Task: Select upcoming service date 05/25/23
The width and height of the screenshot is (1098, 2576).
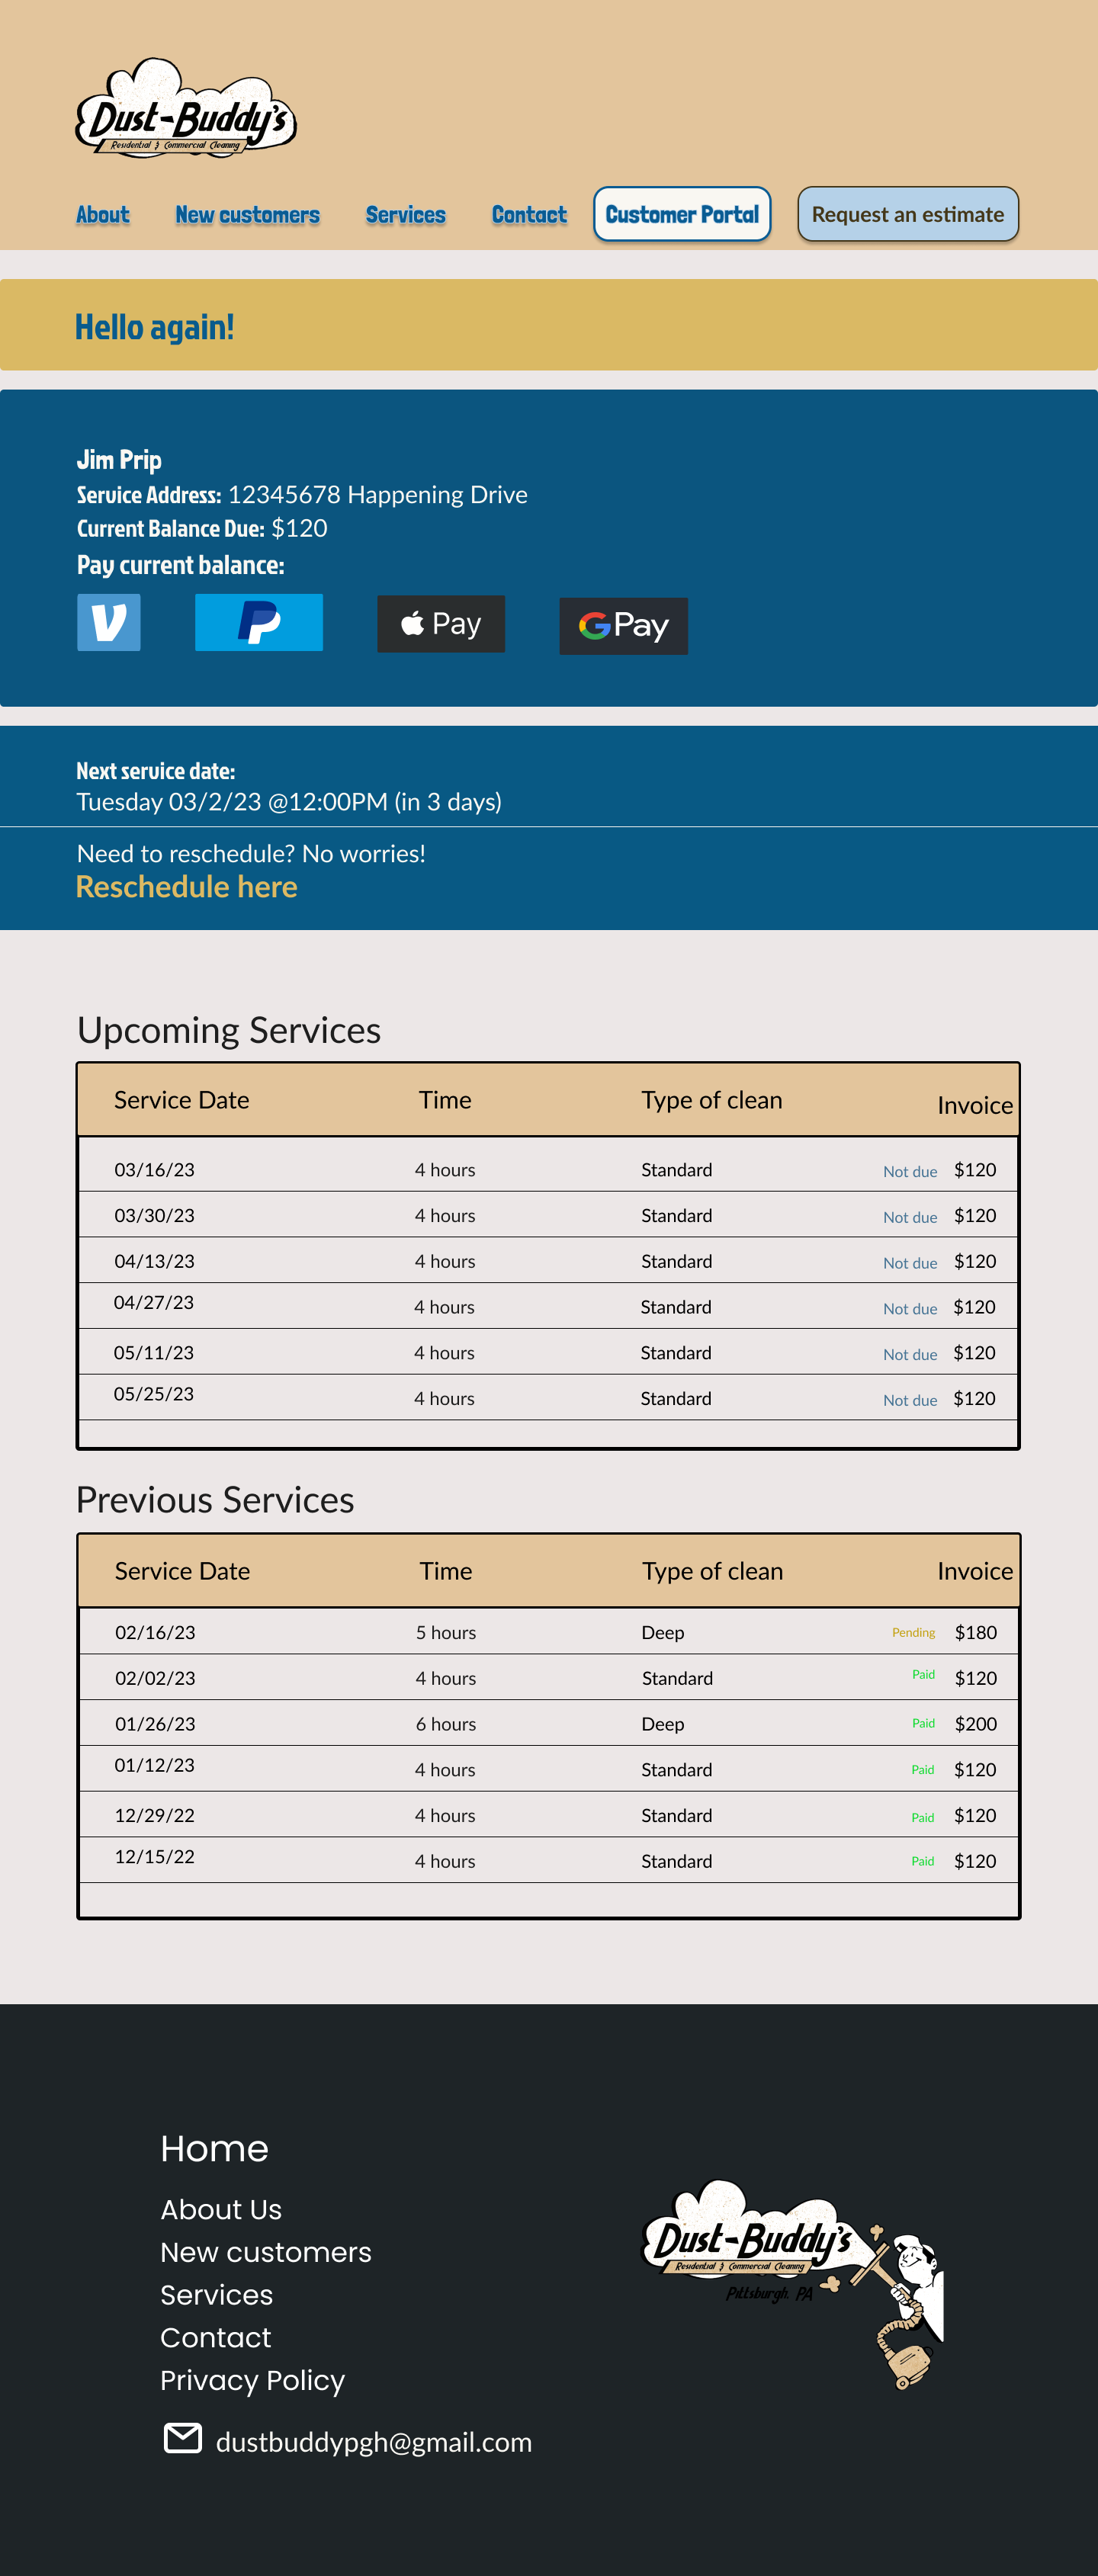Action: (x=154, y=1394)
